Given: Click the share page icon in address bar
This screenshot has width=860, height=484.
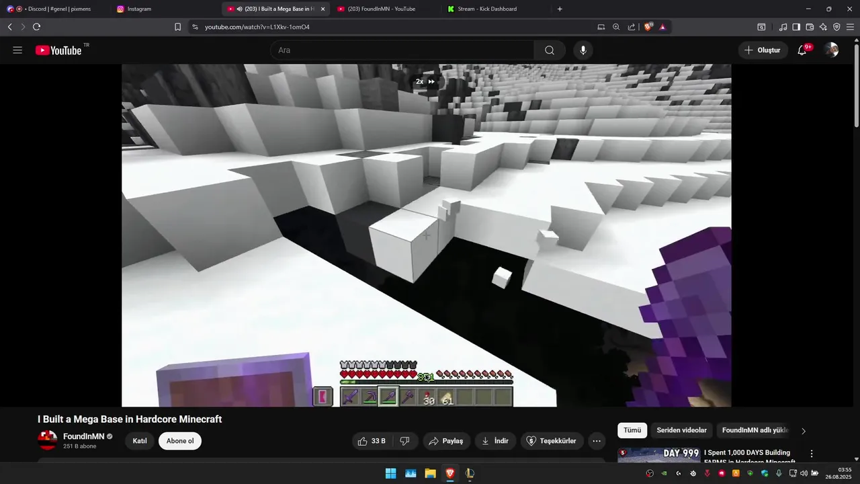Looking at the screenshot, I should 632,27.
